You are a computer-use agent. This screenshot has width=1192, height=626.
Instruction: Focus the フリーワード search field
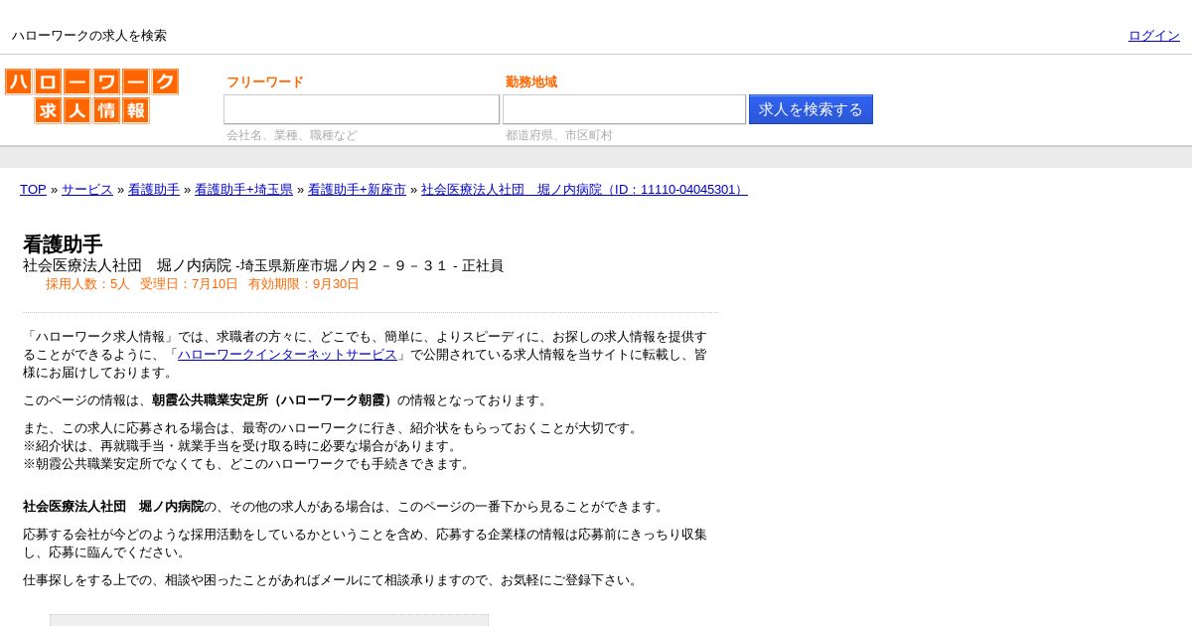[x=362, y=109]
